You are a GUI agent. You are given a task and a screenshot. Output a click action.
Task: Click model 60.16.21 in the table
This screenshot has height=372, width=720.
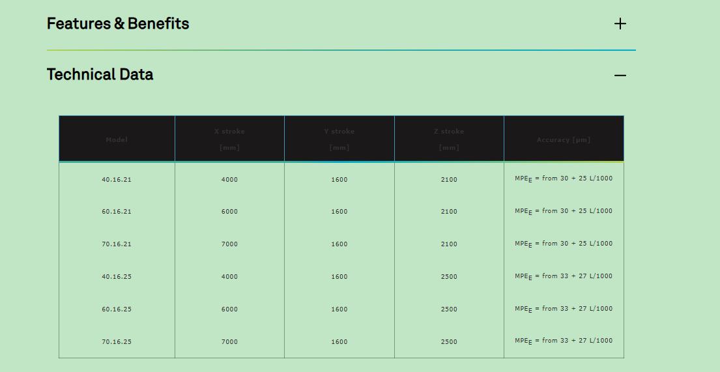pyautogui.click(x=117, y=212)
